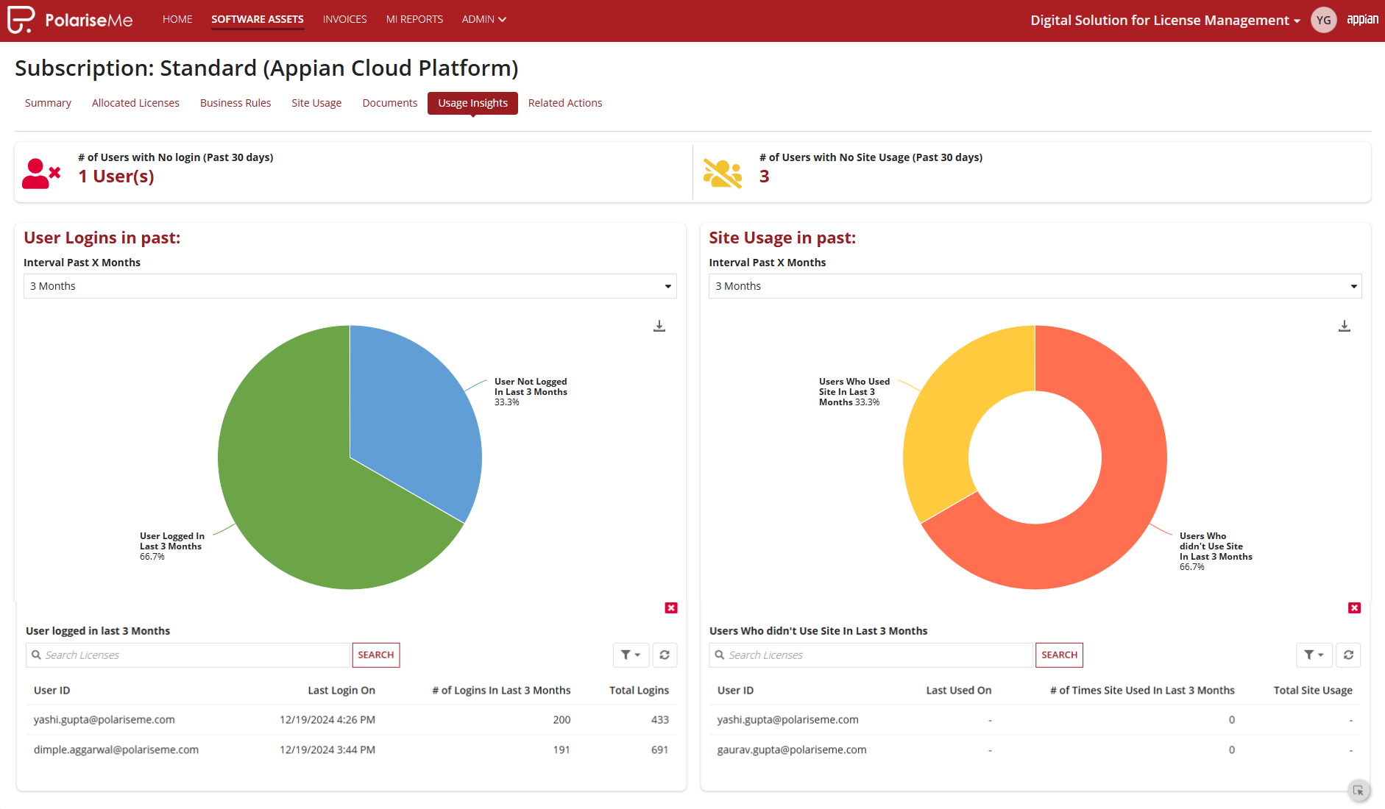The width and height of the screenshot is (1385, 809).
Task: Open the YG user avatar menu
Action: (x=1324, y=20)
